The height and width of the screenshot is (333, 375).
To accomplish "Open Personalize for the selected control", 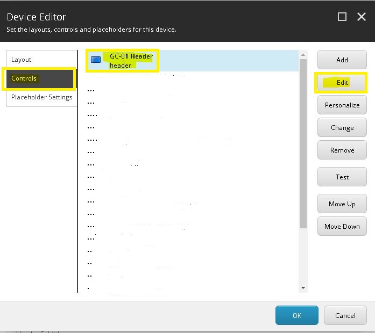I will point(342,105).
